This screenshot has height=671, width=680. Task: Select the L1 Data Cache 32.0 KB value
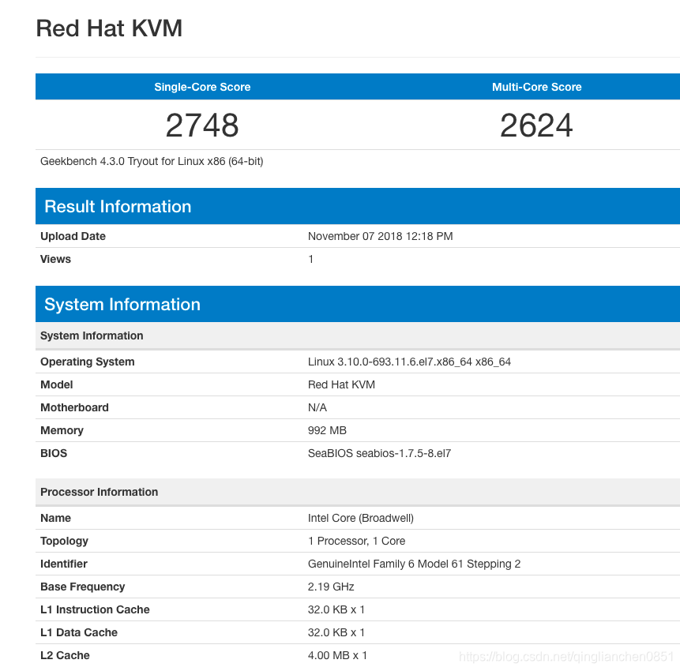click(x=336, y=633)
